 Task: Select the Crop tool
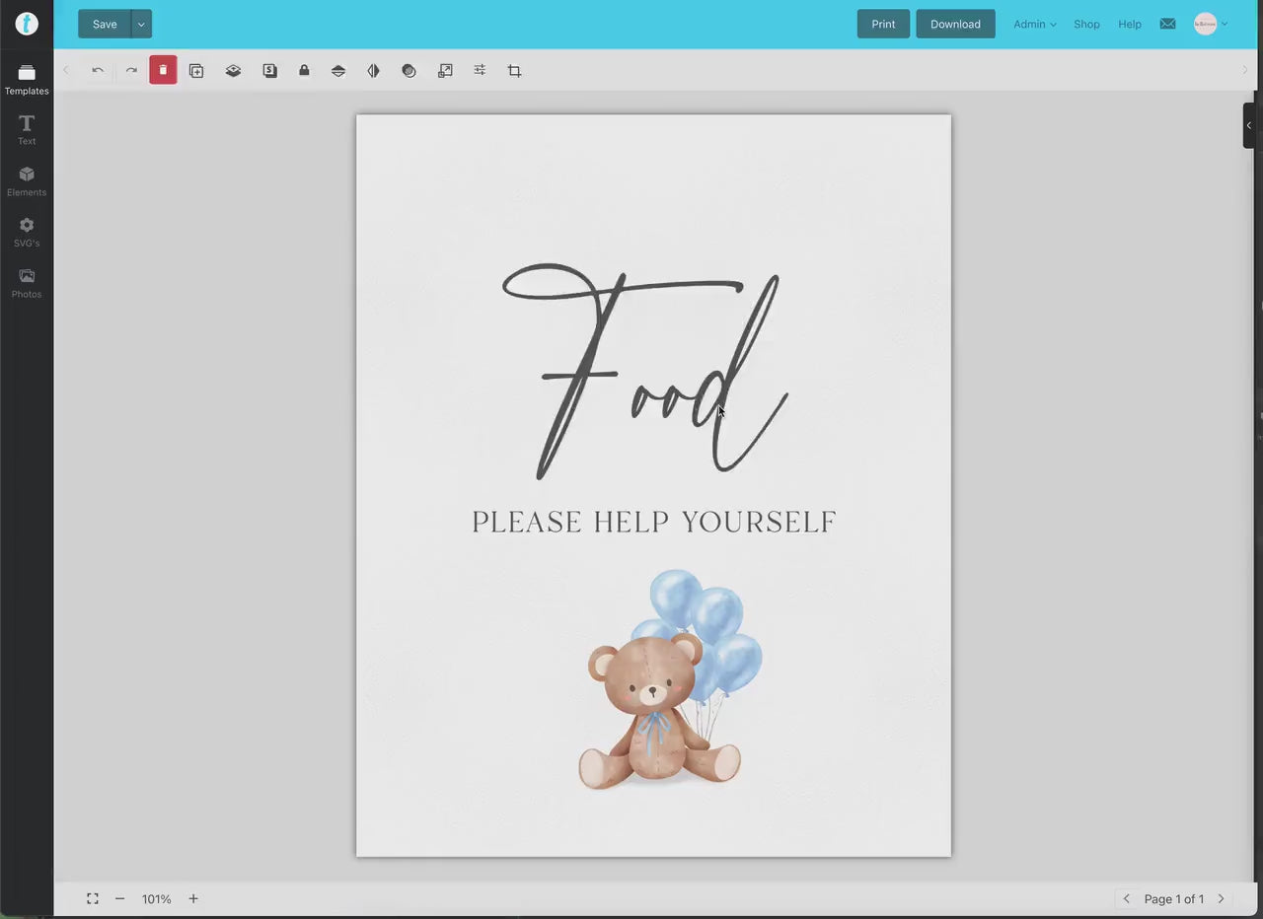tap(514, 70)
